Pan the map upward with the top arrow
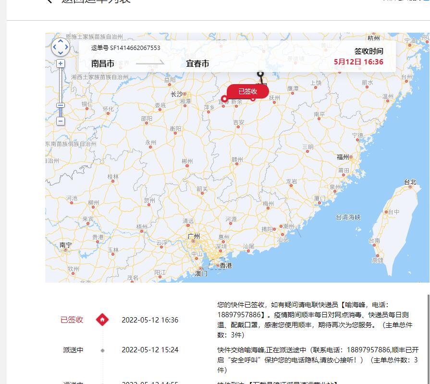 pyautogui.click(x=61, y=41)
